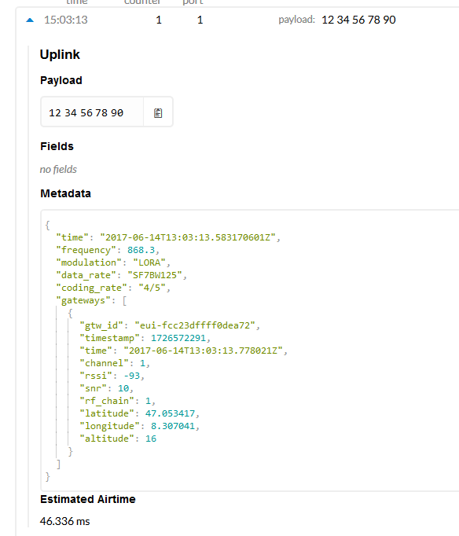This screenshot has height=536, width=459.
Task: Click the longitude value 8.307041
Action: coord(173,426)
